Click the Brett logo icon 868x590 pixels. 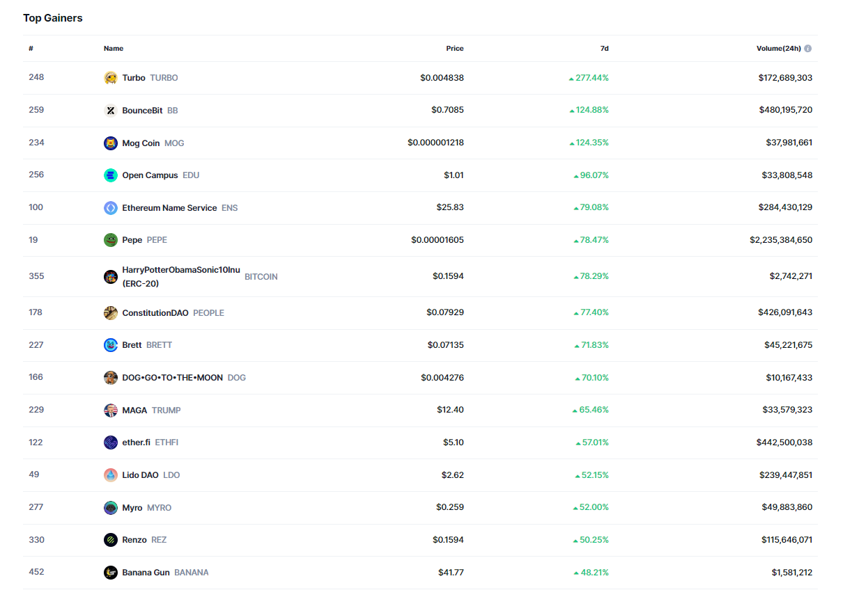(110, 345)
